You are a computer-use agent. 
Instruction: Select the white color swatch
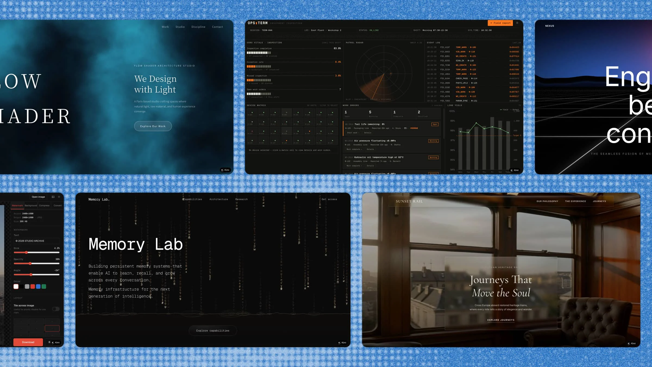pyautogui.click(x=16, y=287)
